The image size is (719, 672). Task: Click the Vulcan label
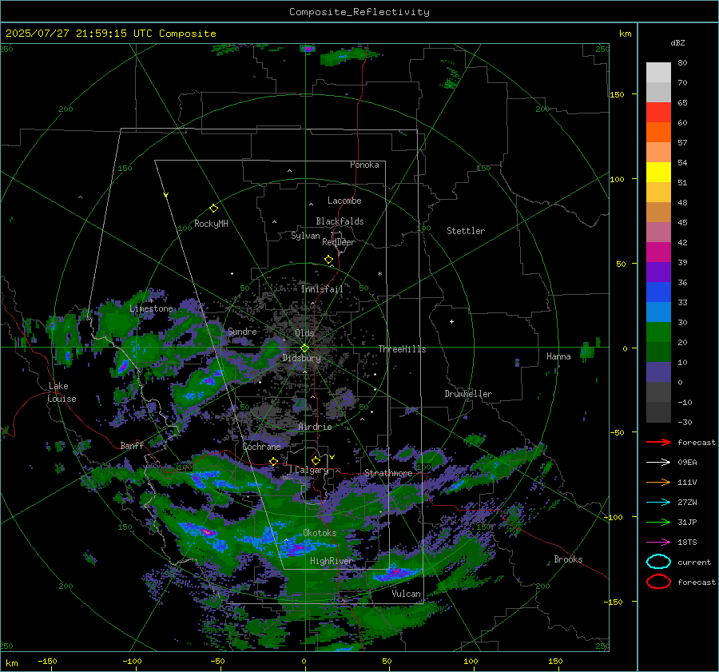[x=407, y=594]
